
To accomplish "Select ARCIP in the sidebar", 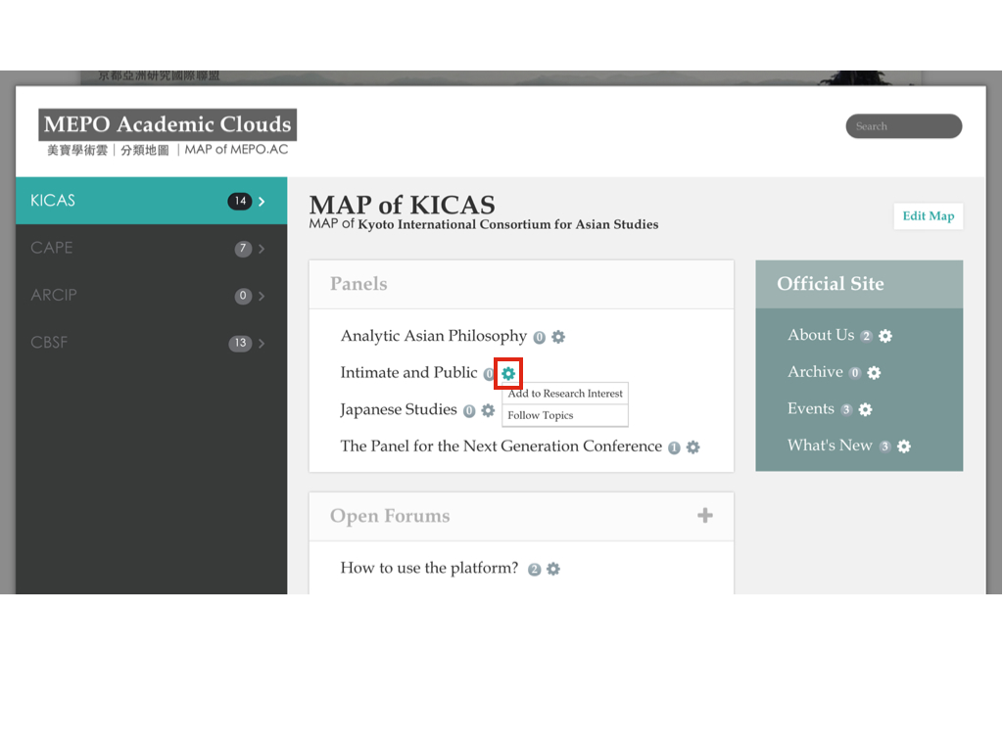I will 152,296.
